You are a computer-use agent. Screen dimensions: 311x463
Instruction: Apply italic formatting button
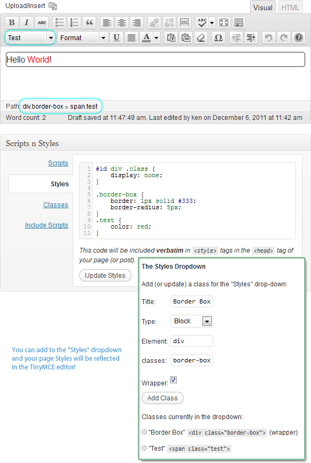pyautogui.click(x=27, y=22)
